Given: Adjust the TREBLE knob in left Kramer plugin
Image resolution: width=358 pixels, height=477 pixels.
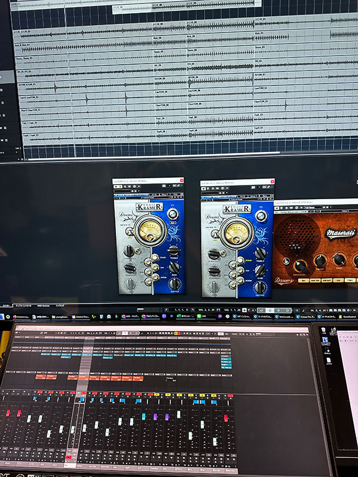Looking at the screenshot, I should click(x=174, y=250).
